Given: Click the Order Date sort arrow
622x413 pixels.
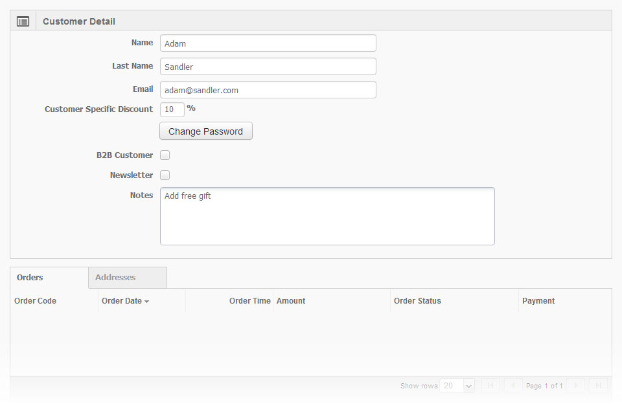Looking at the screenshot, I should click(x=147, y=302).
